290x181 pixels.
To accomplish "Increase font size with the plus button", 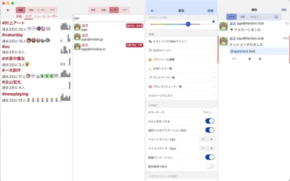I will point(212,139).
